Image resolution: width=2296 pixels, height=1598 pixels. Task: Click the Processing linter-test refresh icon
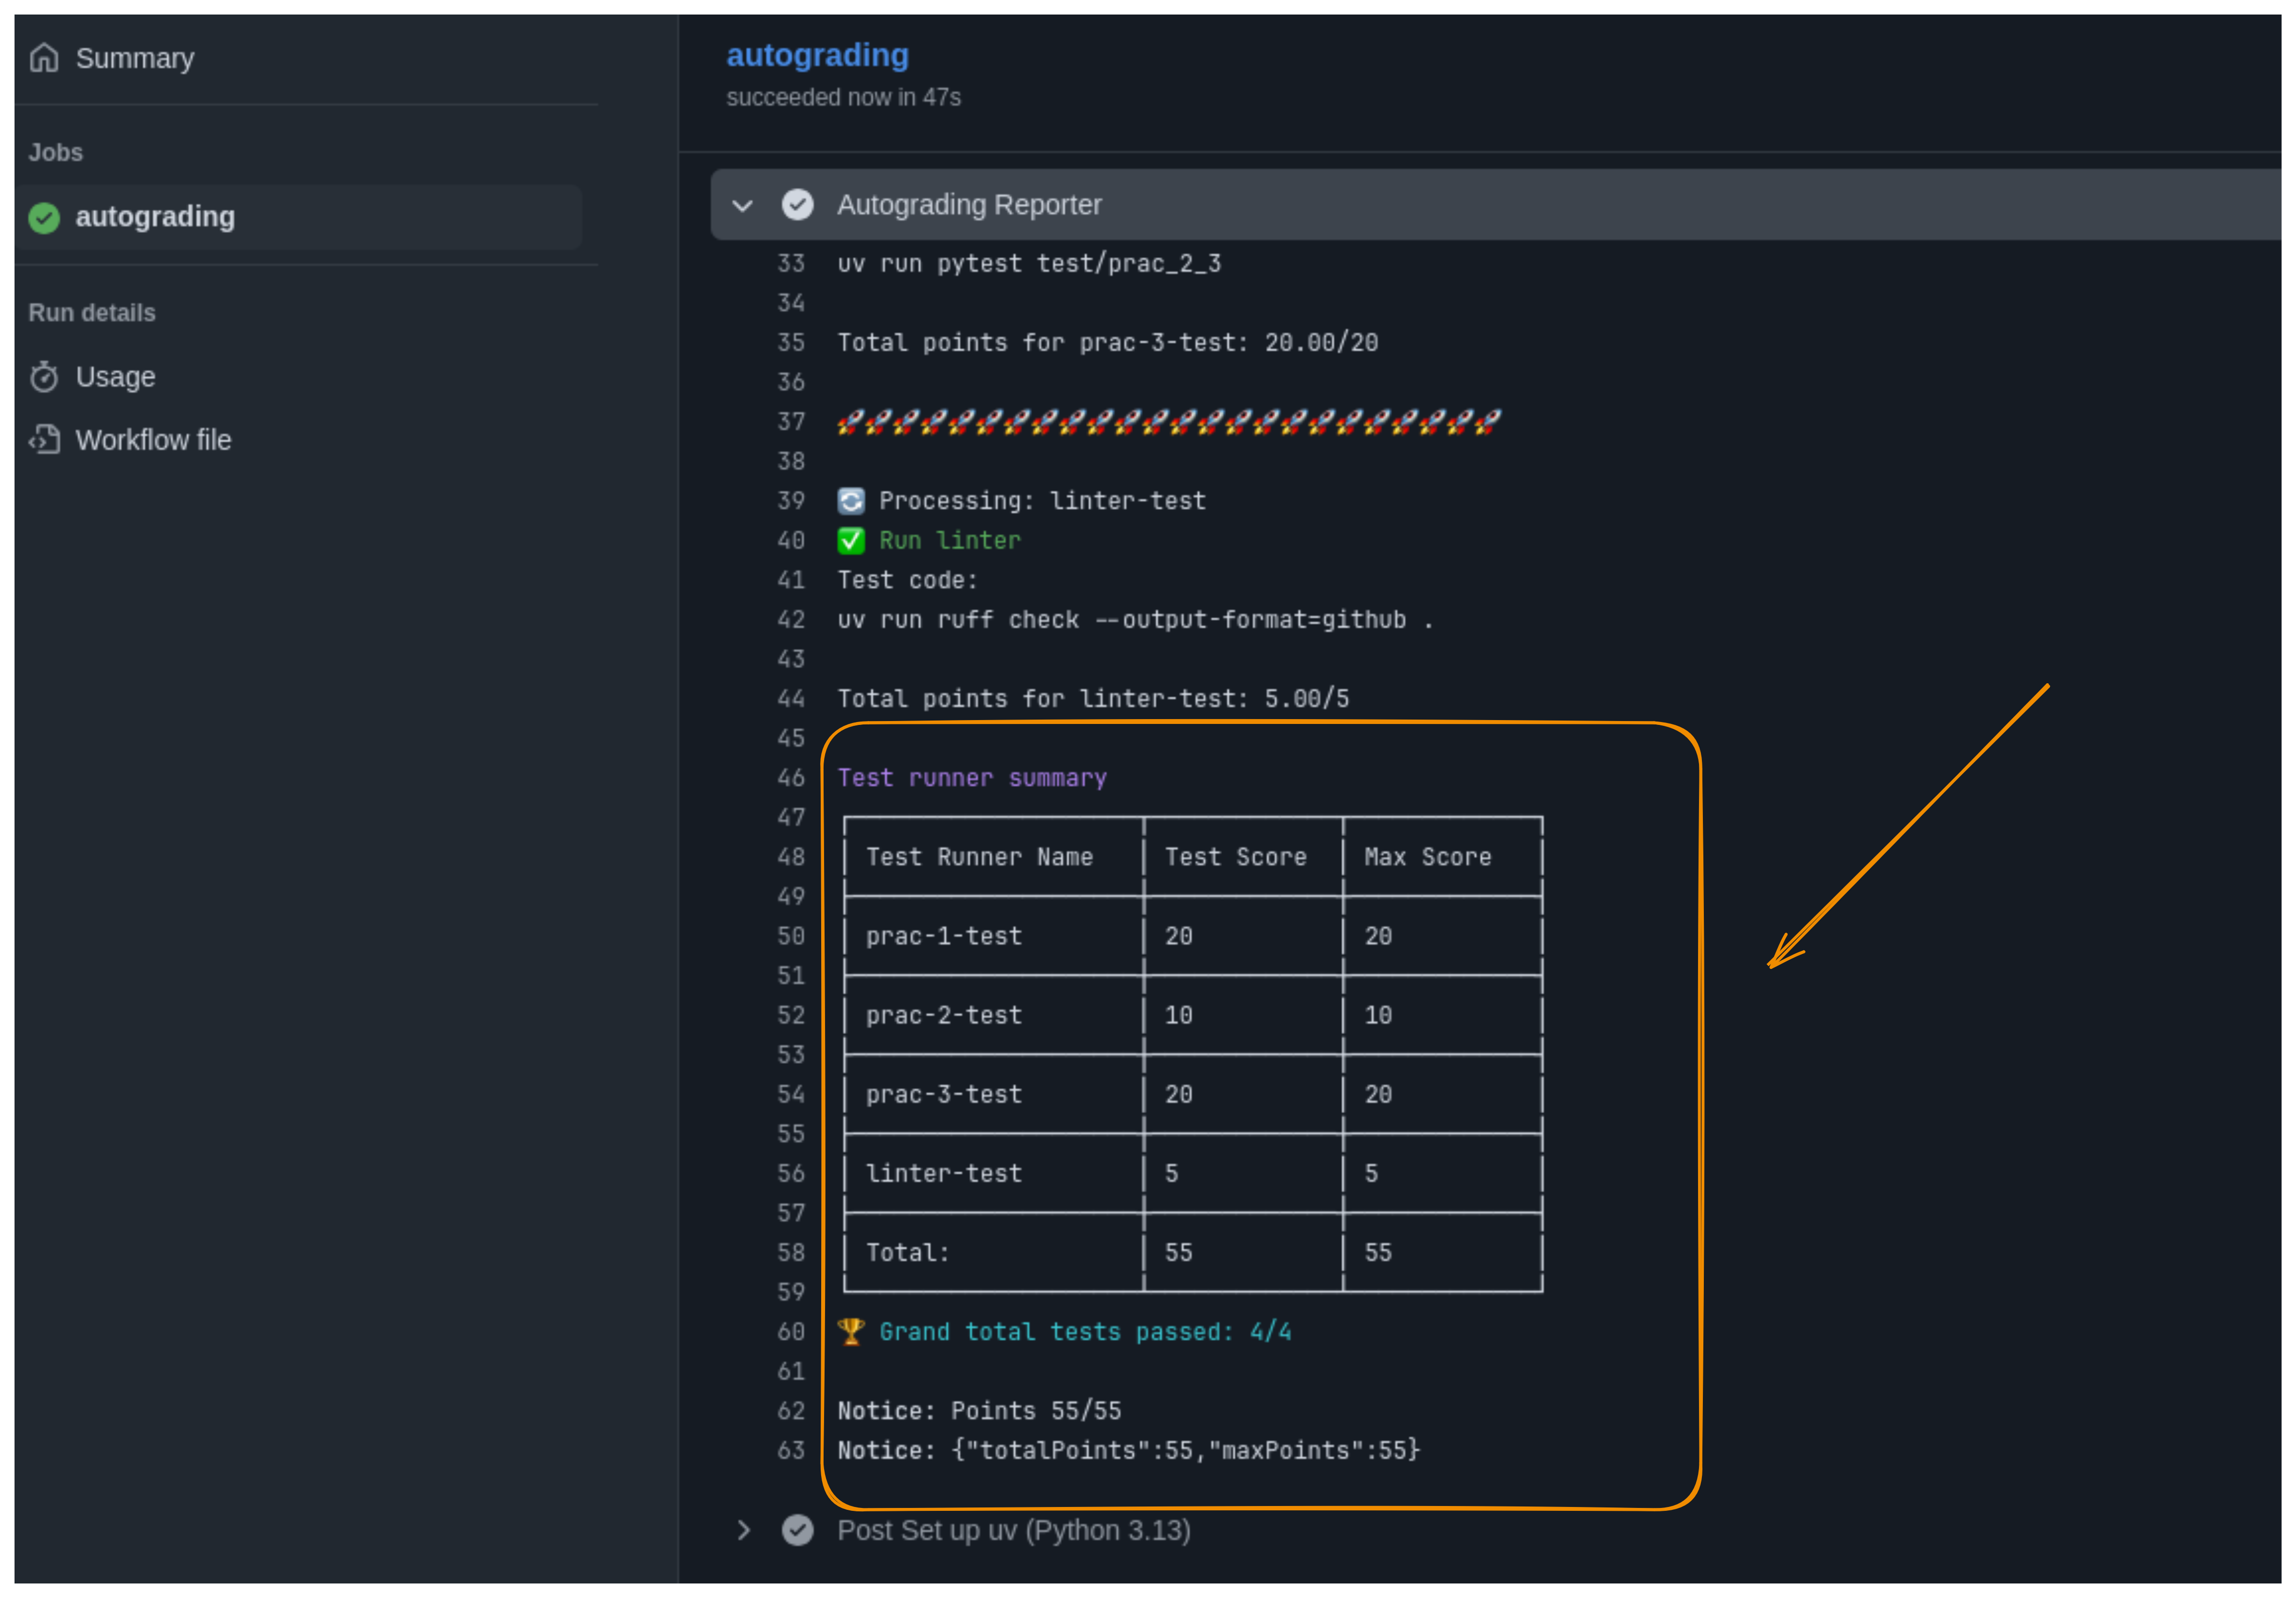[850, 501]
